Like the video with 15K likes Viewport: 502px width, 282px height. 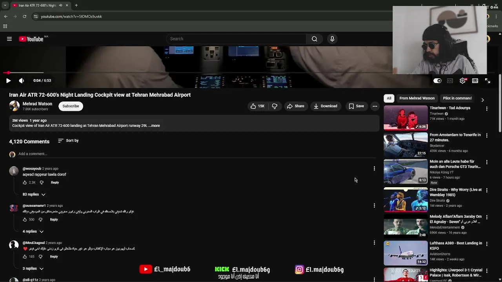point(258,106)
